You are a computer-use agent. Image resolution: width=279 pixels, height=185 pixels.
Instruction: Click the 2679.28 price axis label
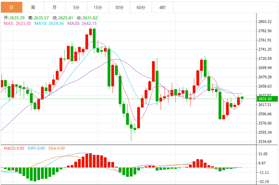265,77
